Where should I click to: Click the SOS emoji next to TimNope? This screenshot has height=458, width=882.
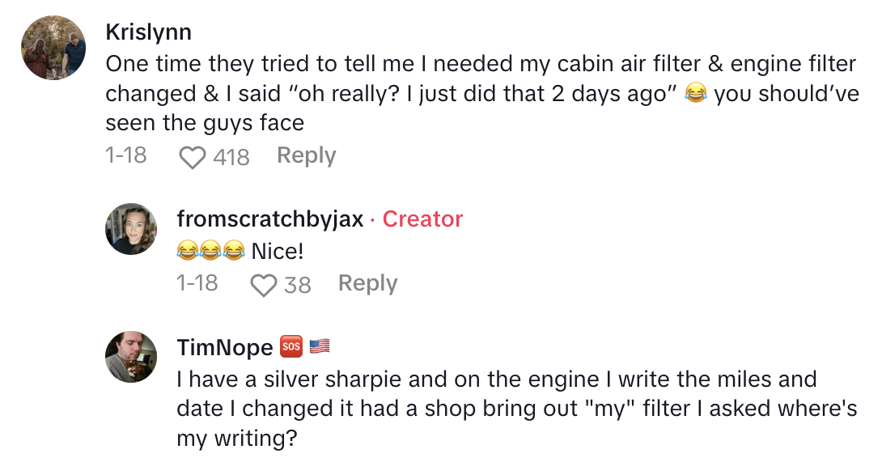pyautogui.click(x=290, y=347)
